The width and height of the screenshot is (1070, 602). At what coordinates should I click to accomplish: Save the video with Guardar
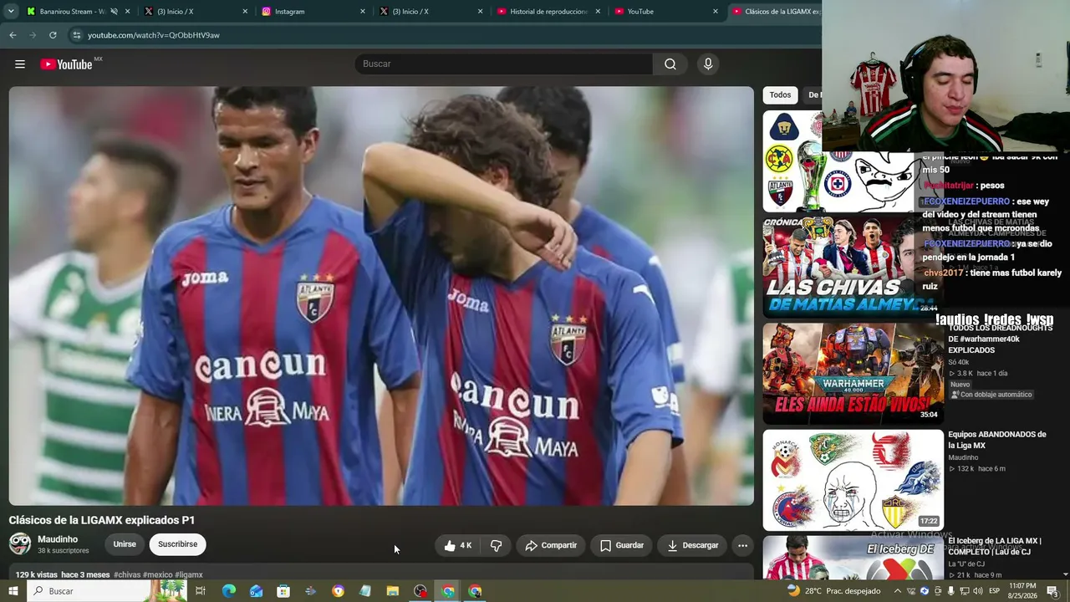point(622,545)
